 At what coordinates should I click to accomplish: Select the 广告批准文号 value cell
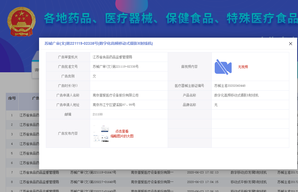point(116,67)
